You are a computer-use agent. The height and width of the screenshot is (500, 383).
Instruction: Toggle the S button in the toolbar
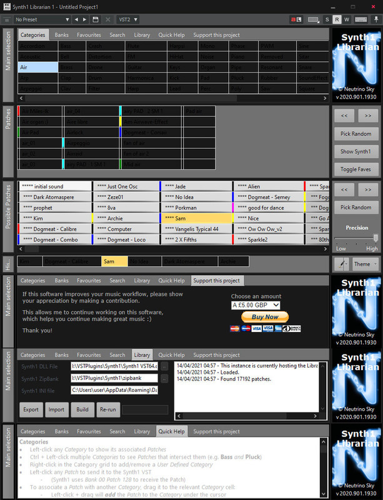327,20
